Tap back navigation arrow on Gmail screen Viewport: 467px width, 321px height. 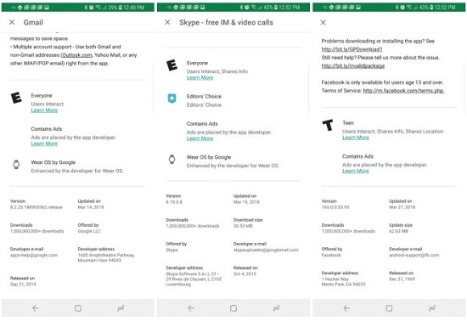coord(35,308)
